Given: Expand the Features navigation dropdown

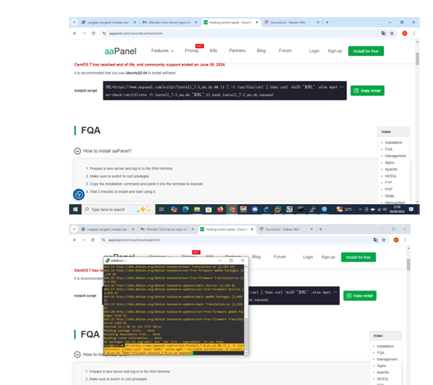Looking at the screenshot, I should [162, 51].
